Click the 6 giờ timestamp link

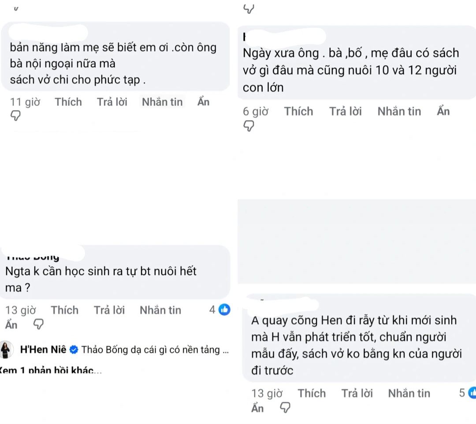256,111
